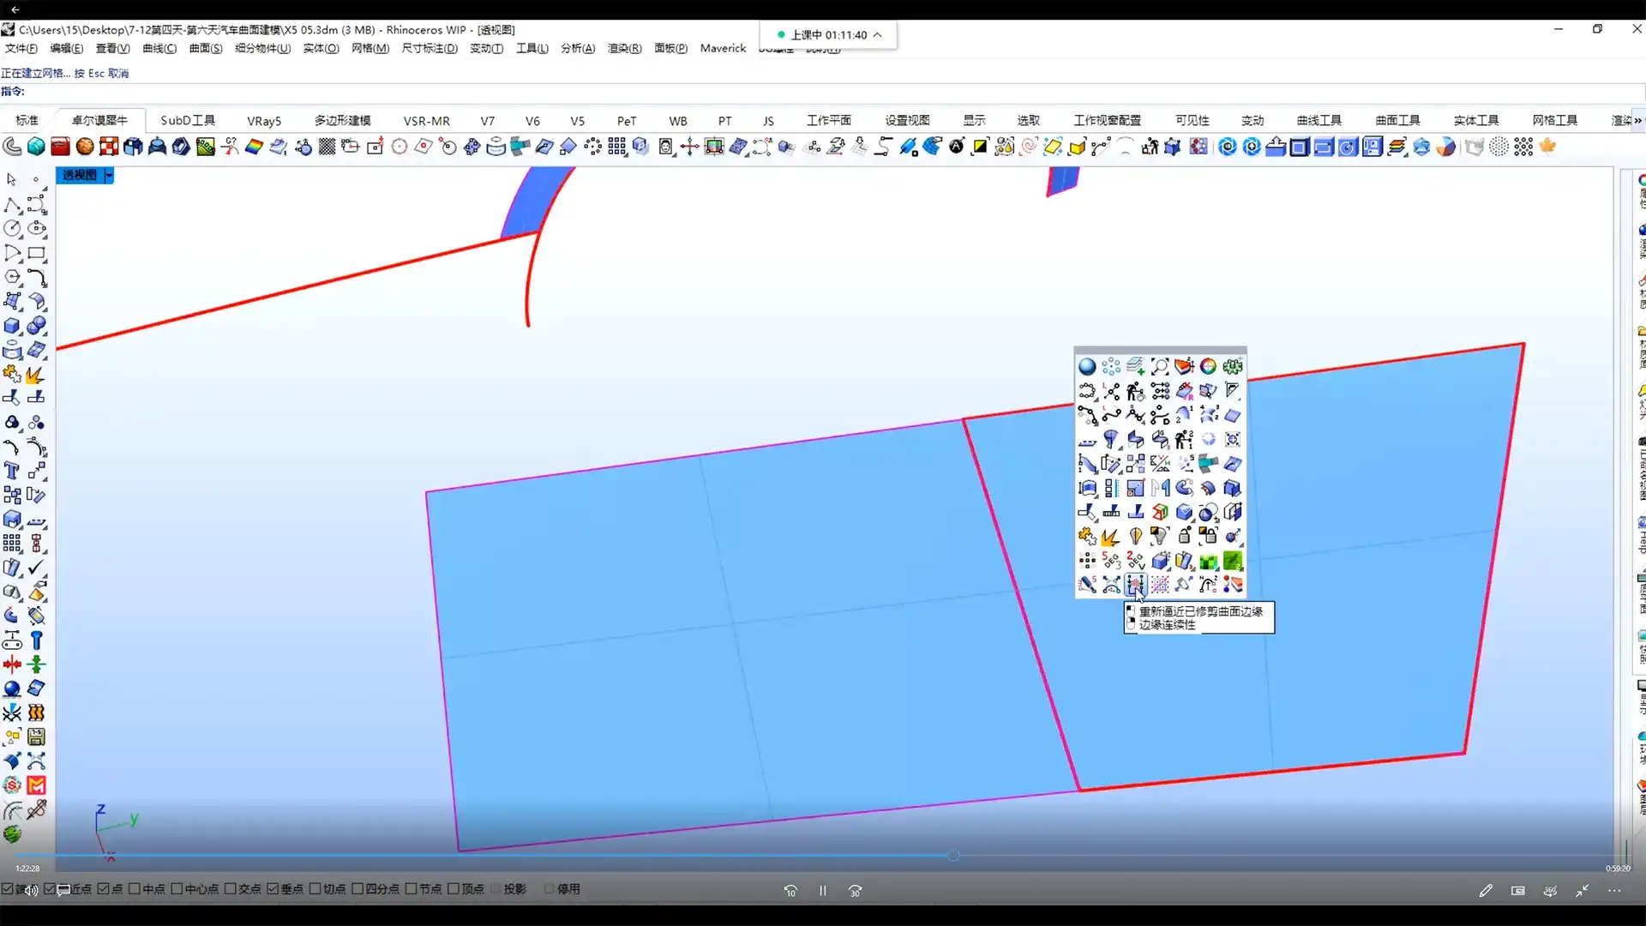Click the checkered grid icon in toolbar
Viewport: 1646px width, 926px height.
pos(327,147)
